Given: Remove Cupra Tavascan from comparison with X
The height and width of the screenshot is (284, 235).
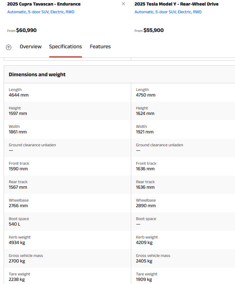Looking at the screenshot, I should [x=124, y=4].
